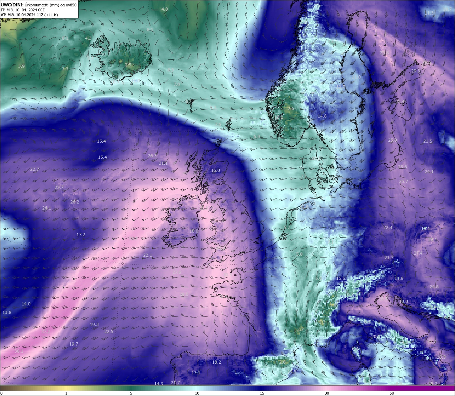Image resolution: width=455 pixels, height=396 pixels.
Task: Click the "VT: Mið. 10.04.2024 11Z (+11 h)" line
Action: click(29, 15)
